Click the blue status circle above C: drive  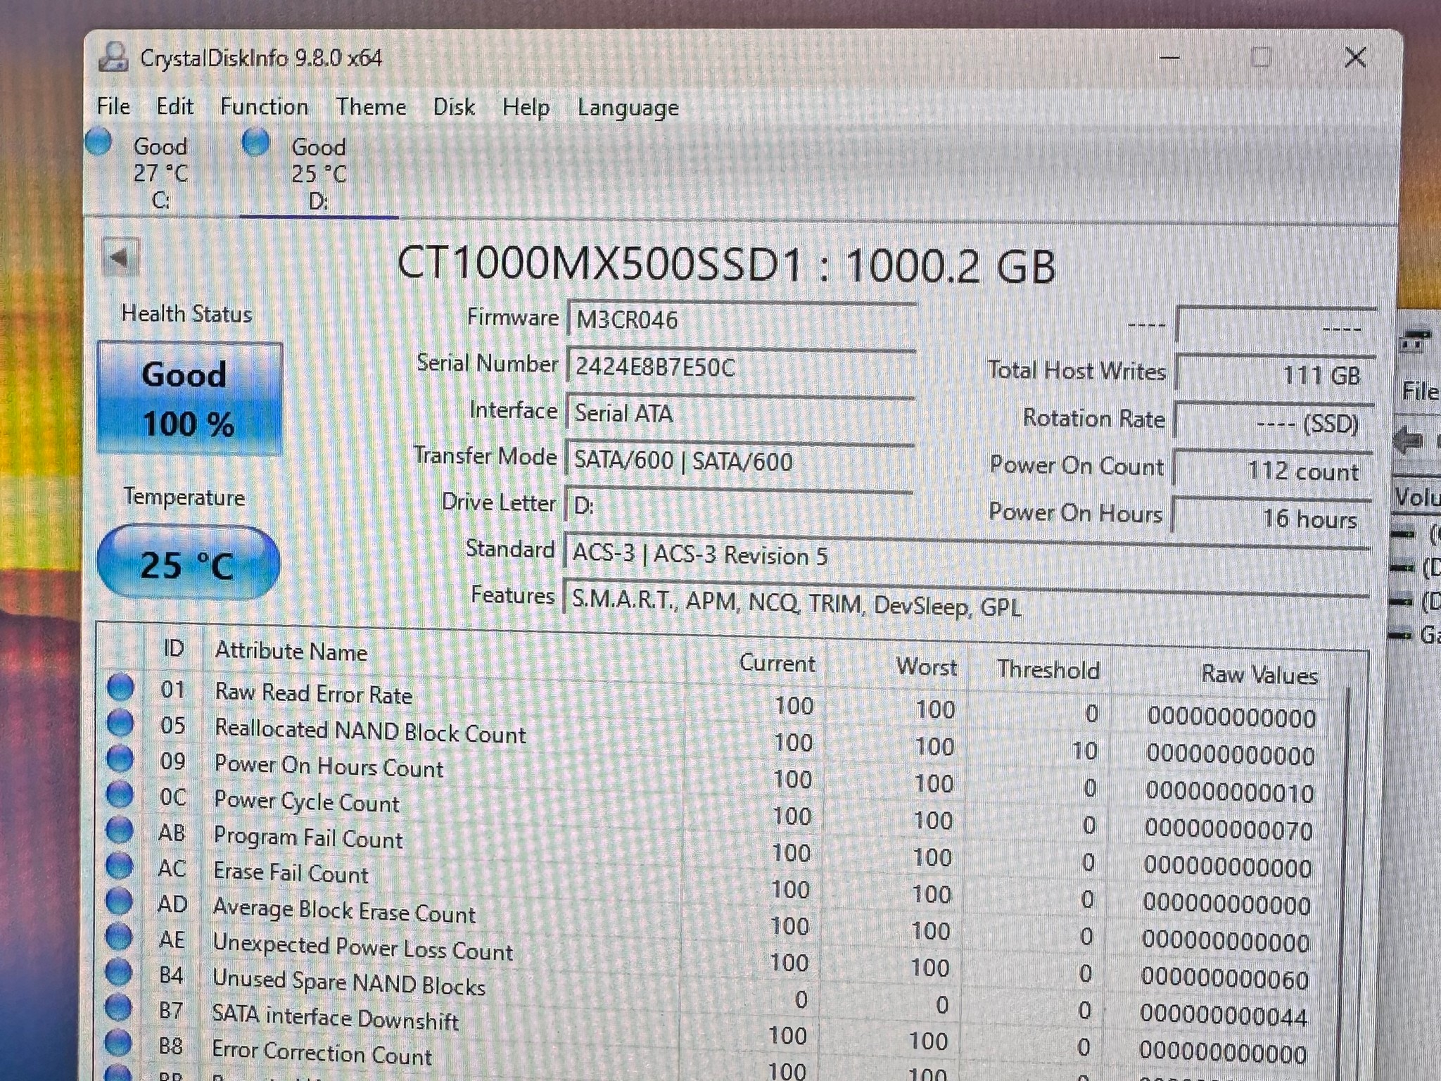tap(99, 141)
